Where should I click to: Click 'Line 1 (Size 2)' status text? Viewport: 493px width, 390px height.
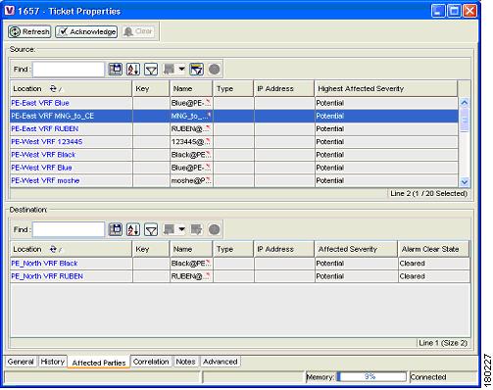point(443,343)
